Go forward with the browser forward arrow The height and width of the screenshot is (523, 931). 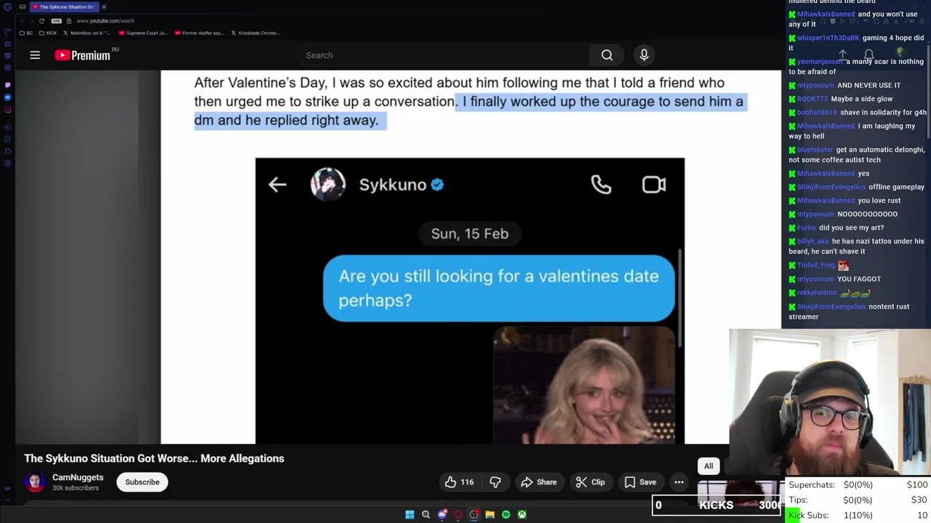tap(31, 21)
